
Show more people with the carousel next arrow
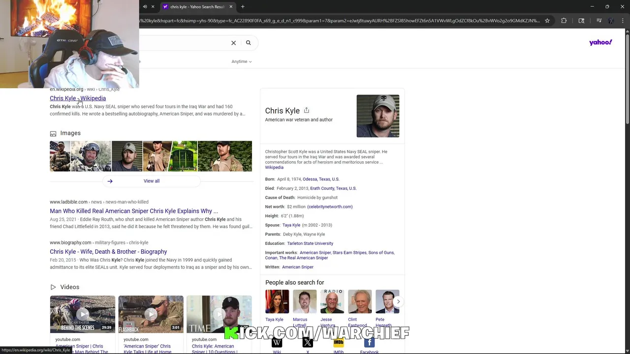coord(398,301)
